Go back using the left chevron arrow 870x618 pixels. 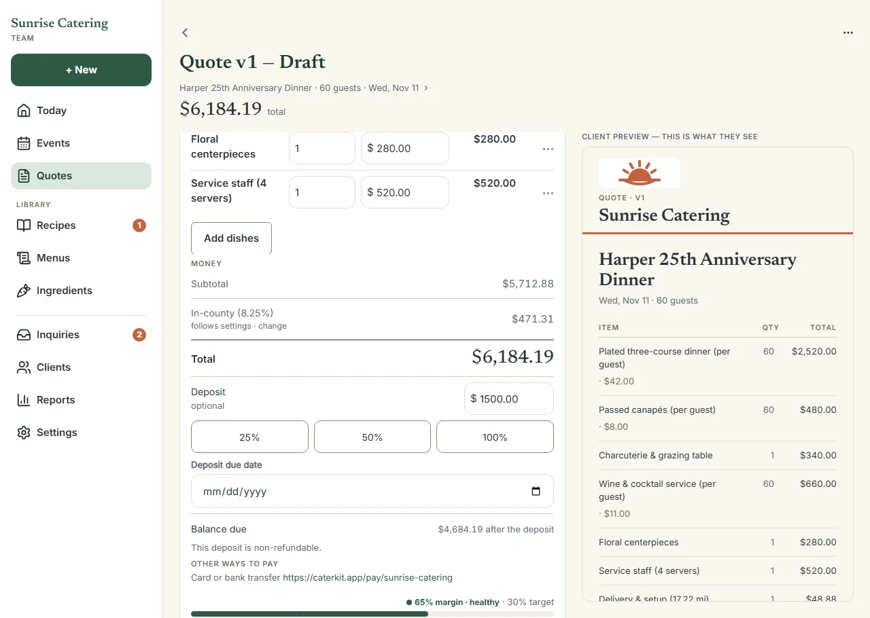pos(185,33)
